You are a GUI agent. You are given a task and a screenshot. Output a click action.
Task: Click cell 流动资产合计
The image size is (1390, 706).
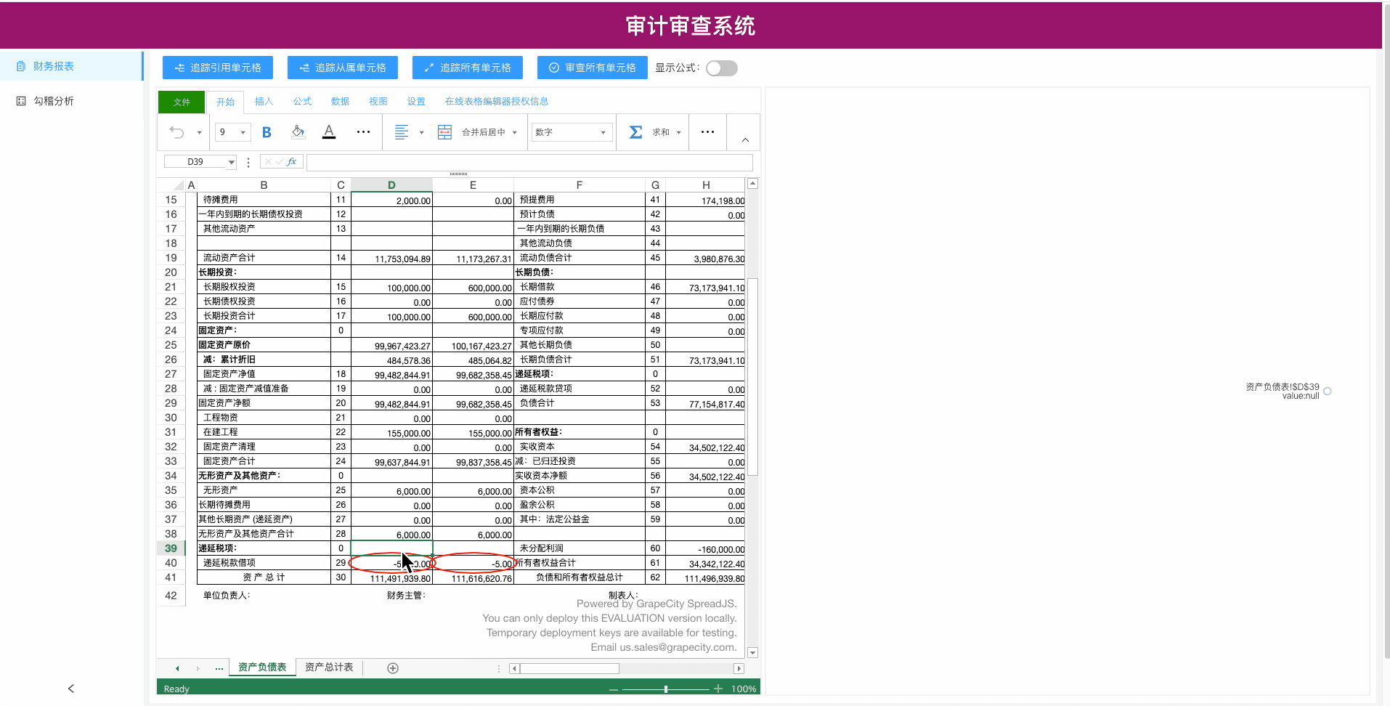click(264, 258)
